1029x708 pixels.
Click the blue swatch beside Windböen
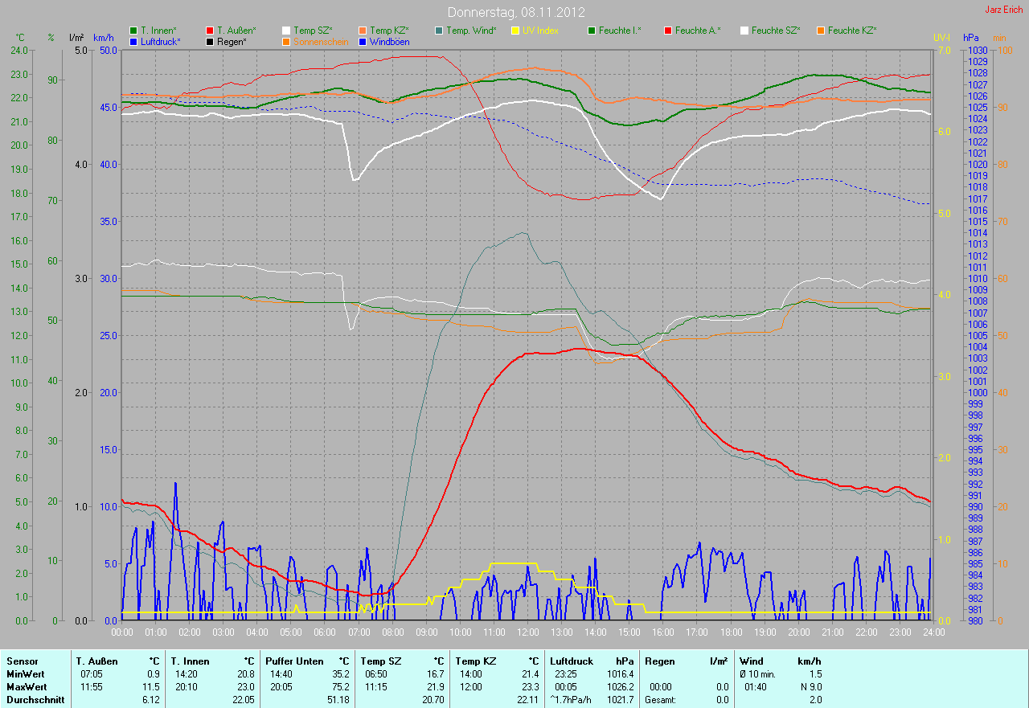point(363,41)
